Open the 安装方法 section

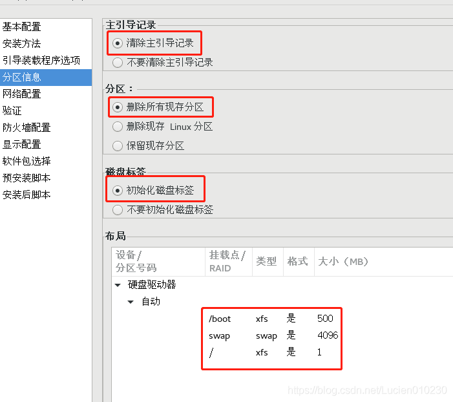coord(46,44)
